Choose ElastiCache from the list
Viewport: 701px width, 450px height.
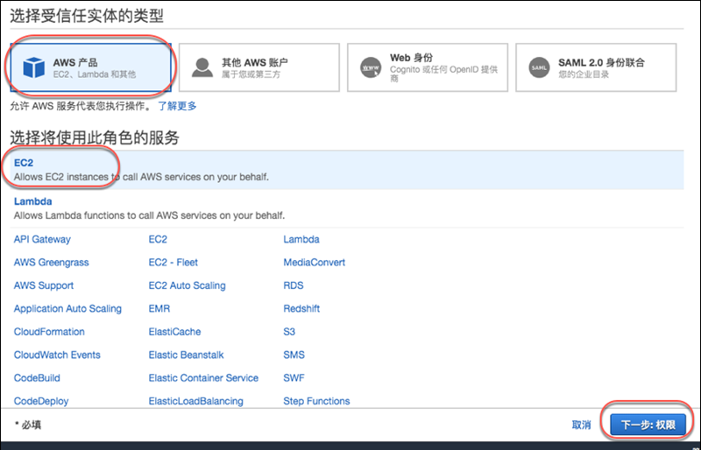tap(174, 332)
